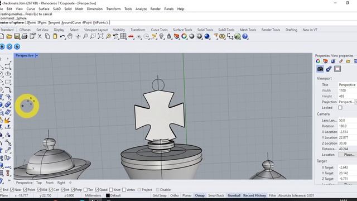Open file with the folder icon

tap(9, 36)
